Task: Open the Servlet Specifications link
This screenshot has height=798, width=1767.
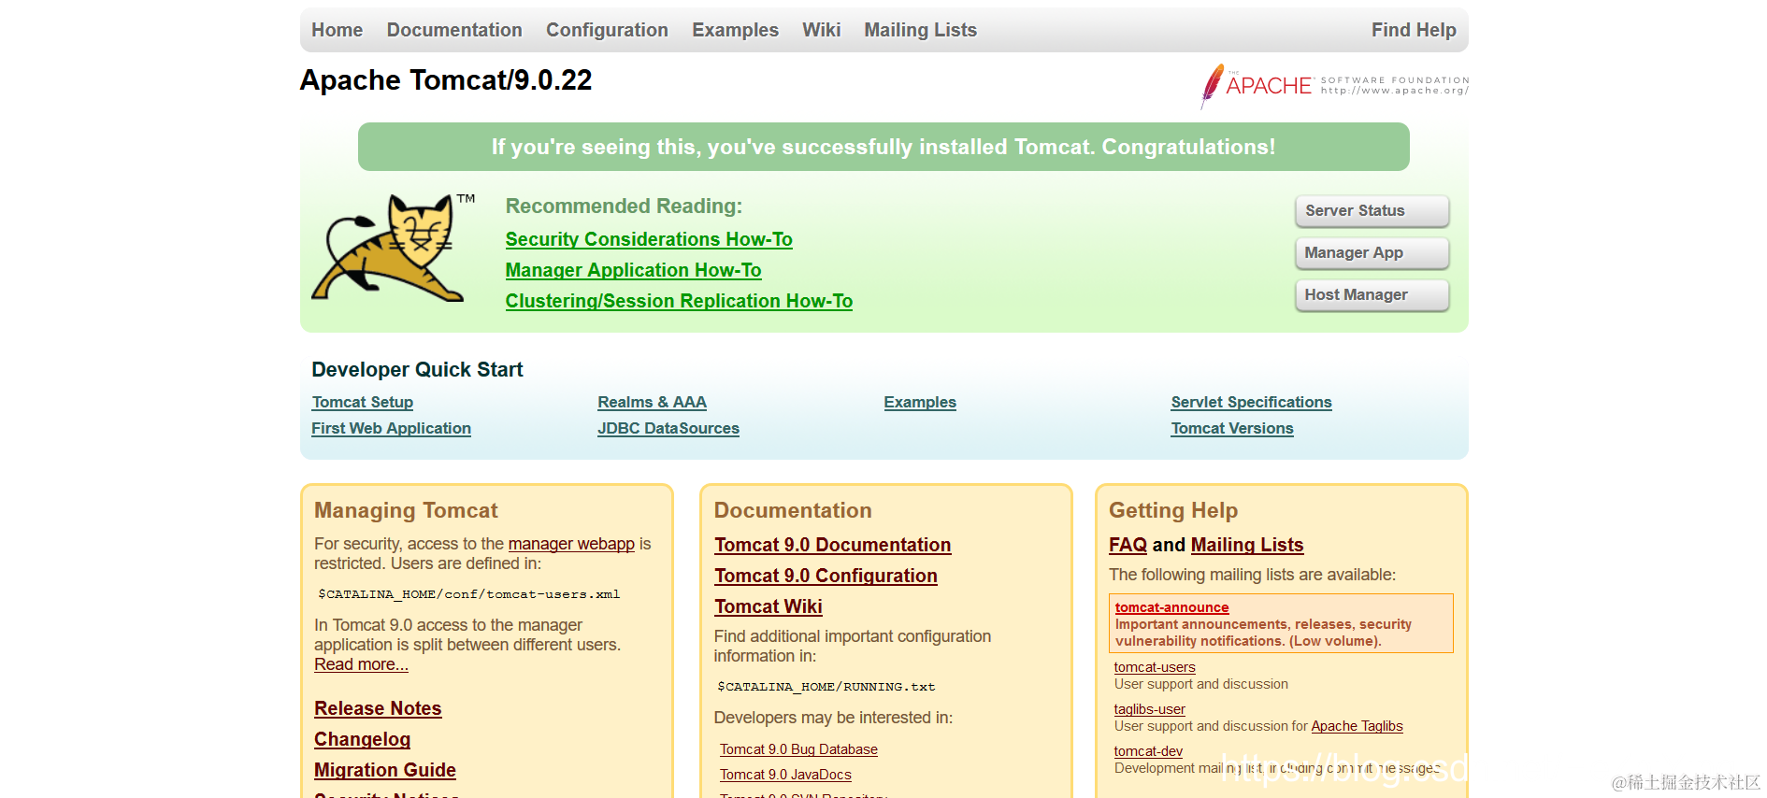Action: [1251, 402]
